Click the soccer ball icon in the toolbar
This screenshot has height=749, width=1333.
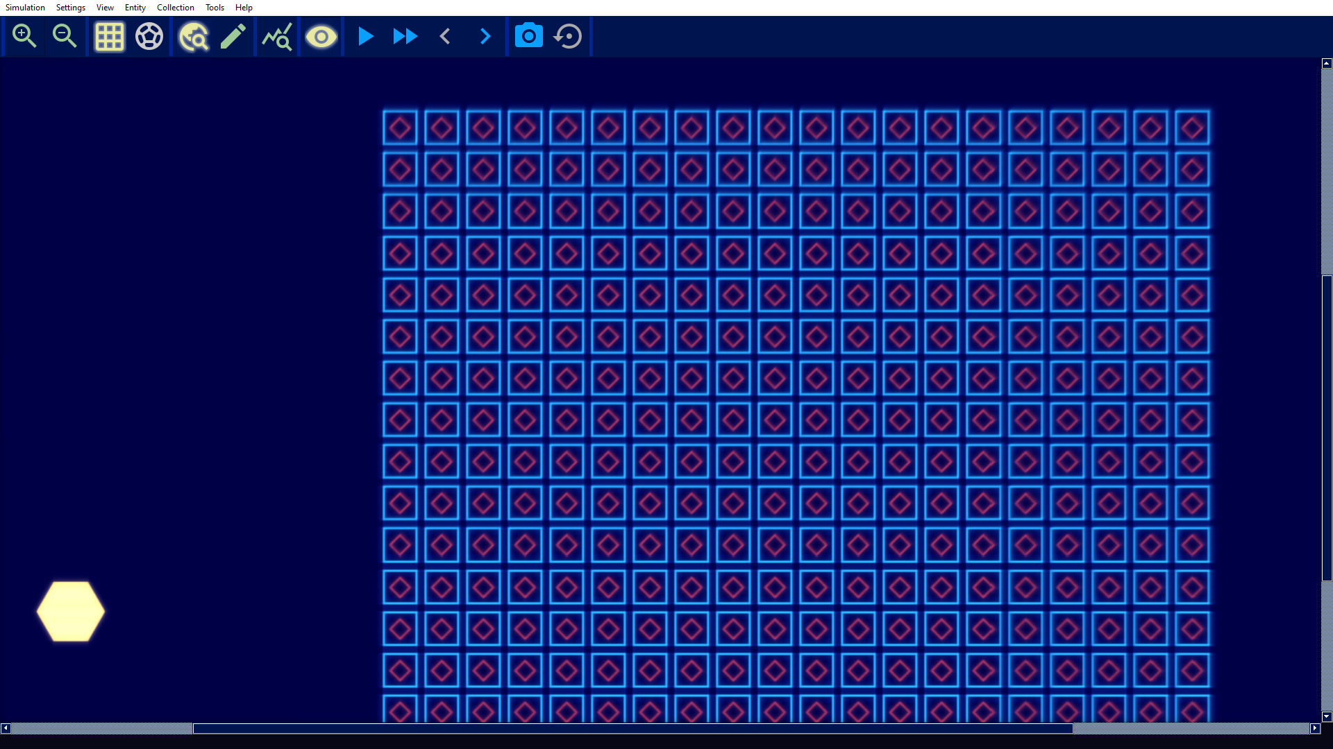click(x=149, y=36)
